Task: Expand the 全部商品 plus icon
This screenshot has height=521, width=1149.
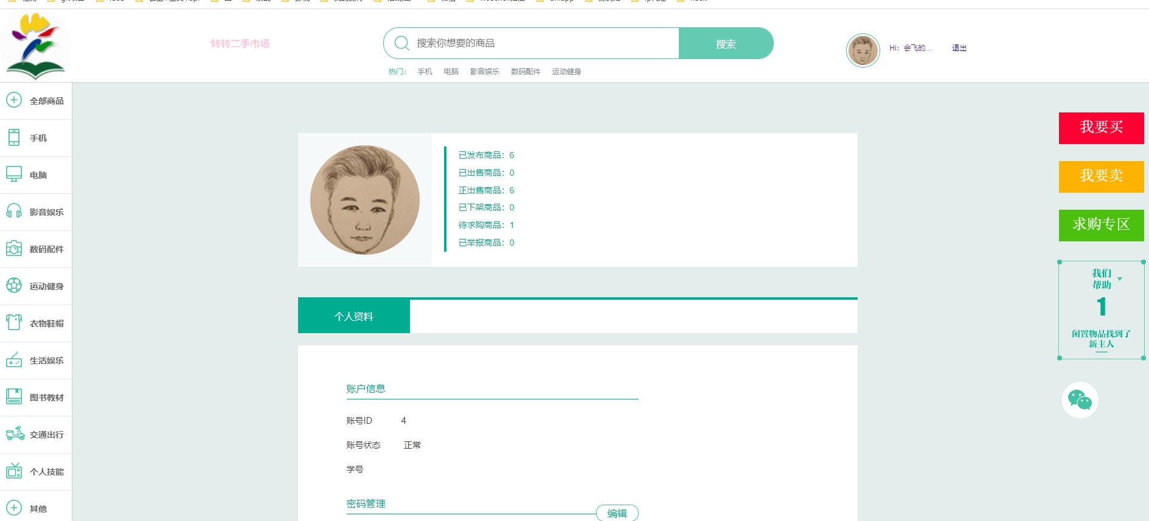Action: click(14, 100)
